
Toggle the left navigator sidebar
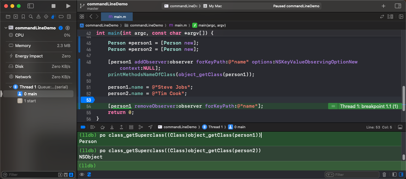[x=31, y=6]
